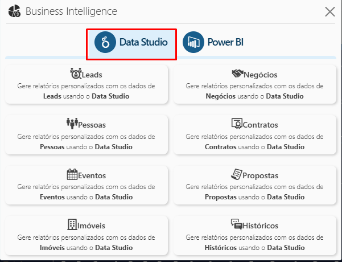The image size is (342, 262).
Task: Click the Propostas document icon
Action: pos(237,174)
